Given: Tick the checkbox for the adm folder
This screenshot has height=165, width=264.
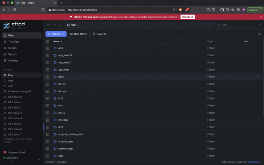Looking at the screenshot, I should 48,48.
